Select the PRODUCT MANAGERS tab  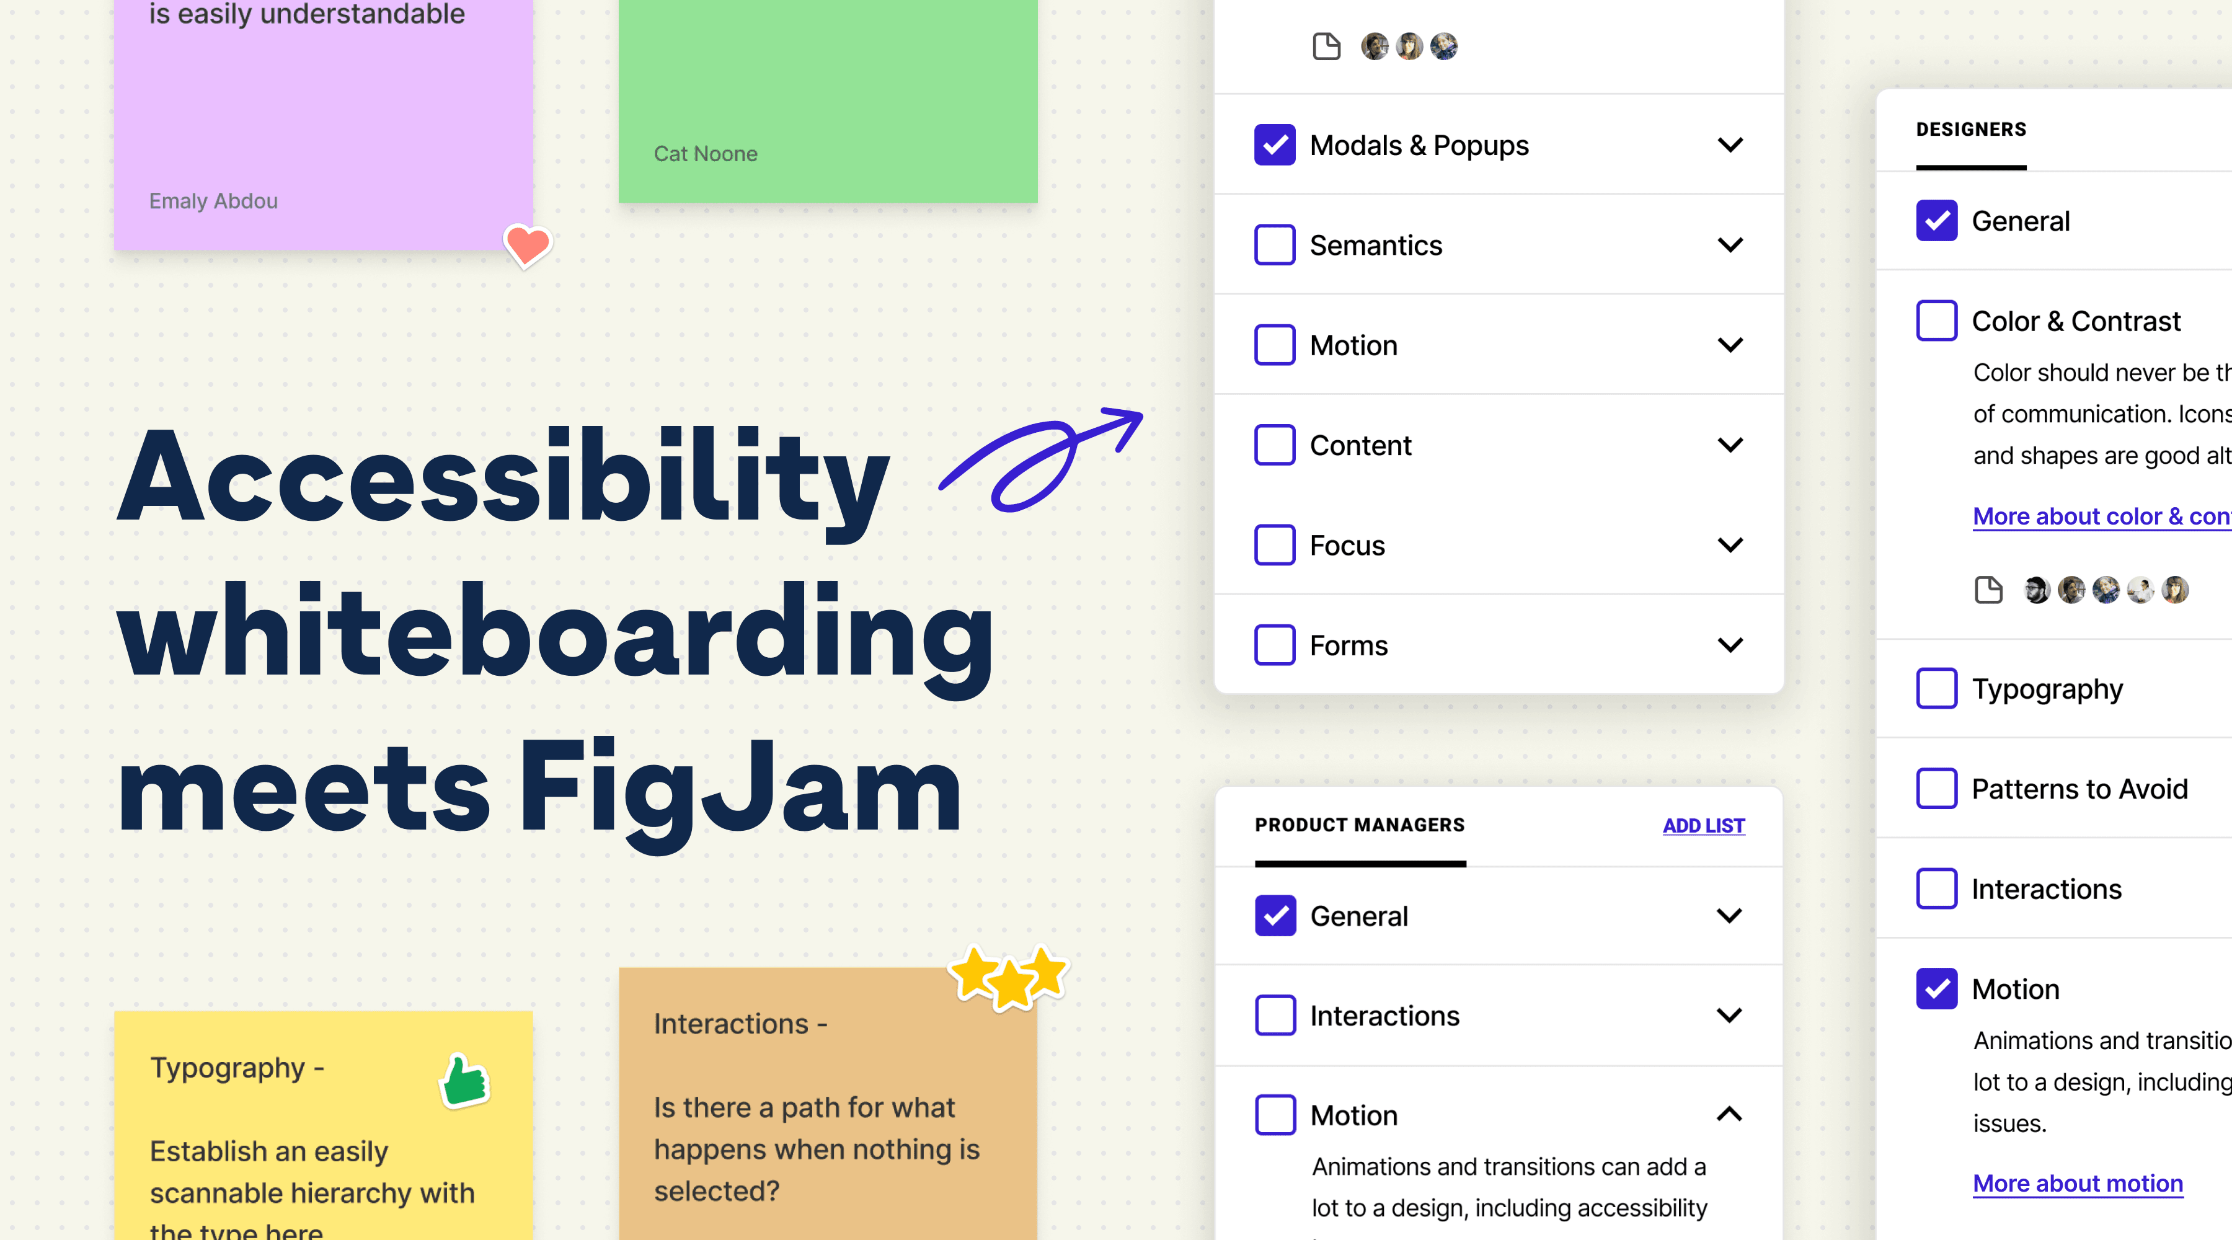coord(1362,825)
